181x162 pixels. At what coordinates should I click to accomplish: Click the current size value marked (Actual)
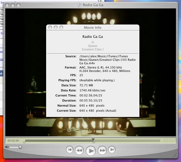tap(98, 111)
